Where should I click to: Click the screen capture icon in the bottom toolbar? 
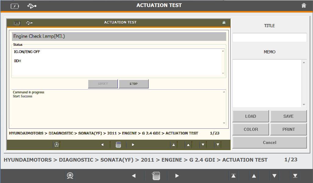pyautogui.click(x=70, y=176)
